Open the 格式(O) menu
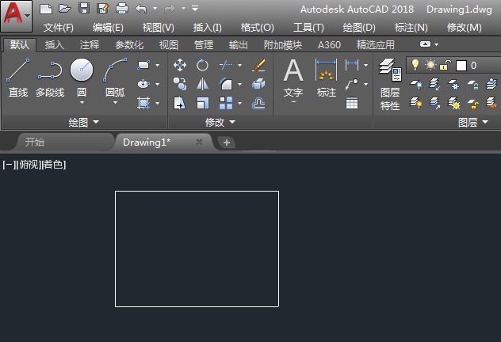This screenshot has width=501, height=342. 258,28
